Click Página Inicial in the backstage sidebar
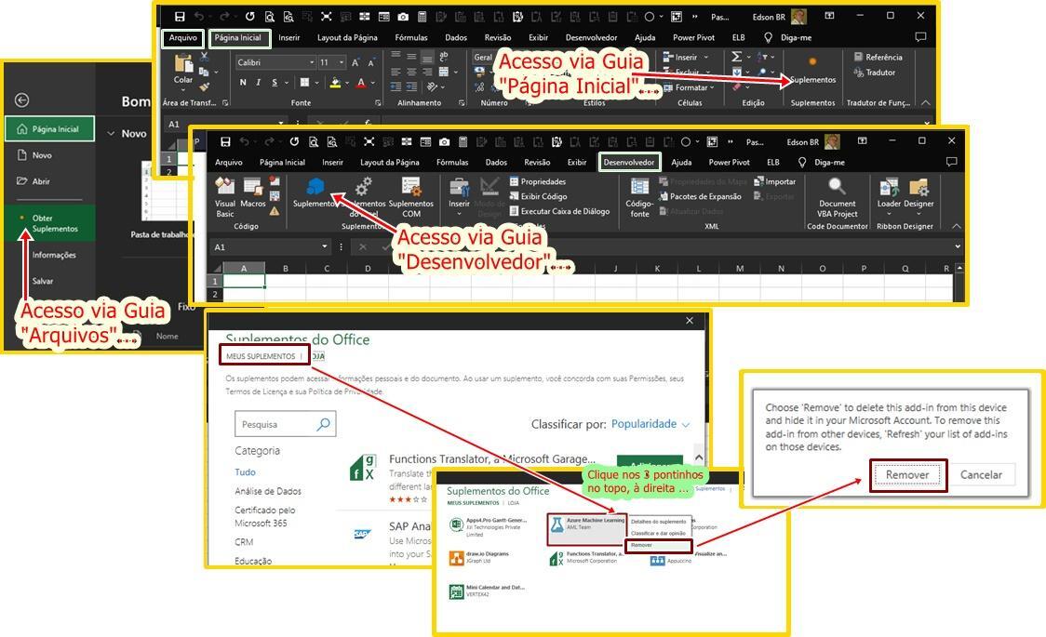 click(49, 129)
